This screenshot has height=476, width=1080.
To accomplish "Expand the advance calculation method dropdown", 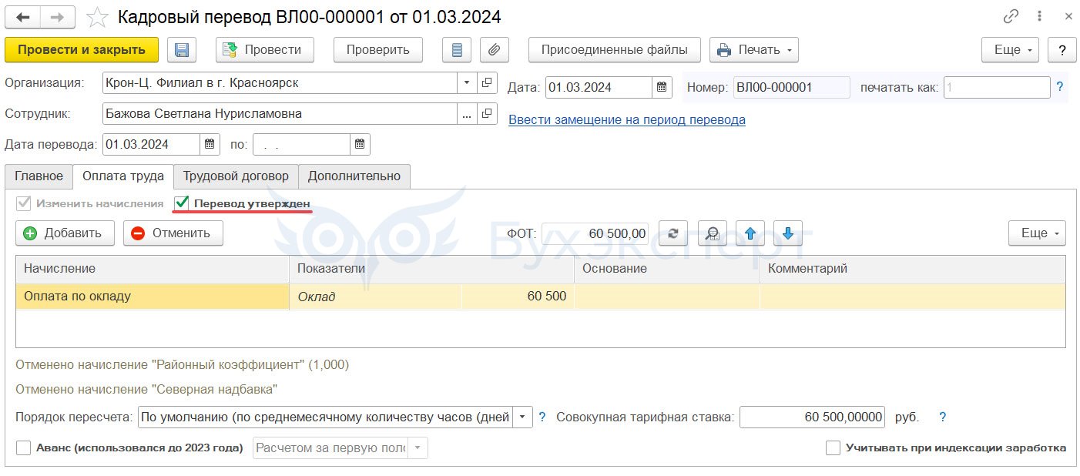I will (418, 448).
